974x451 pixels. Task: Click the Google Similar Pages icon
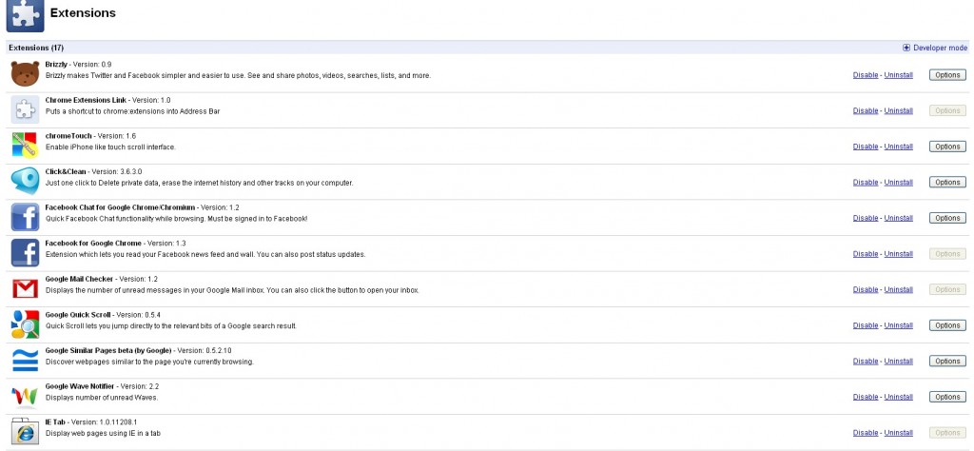pos(25,360)
